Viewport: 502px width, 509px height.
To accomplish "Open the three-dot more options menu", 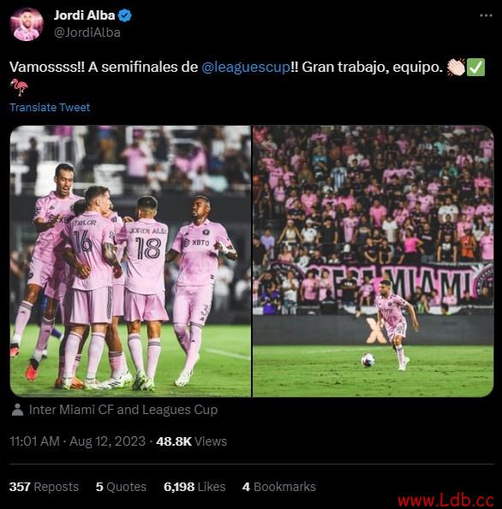I will (x=486, y=15).
